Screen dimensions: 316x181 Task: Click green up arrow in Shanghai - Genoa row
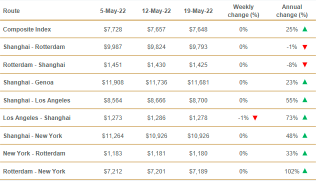click(305, 82)
